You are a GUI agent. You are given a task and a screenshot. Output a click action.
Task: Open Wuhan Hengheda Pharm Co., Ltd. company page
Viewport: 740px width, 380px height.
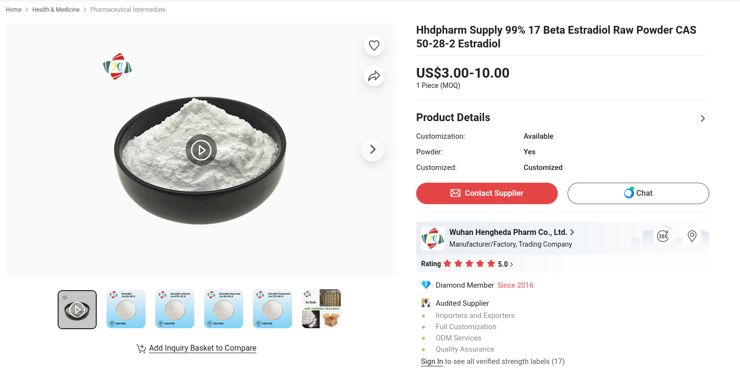click(x=508, y=232)
